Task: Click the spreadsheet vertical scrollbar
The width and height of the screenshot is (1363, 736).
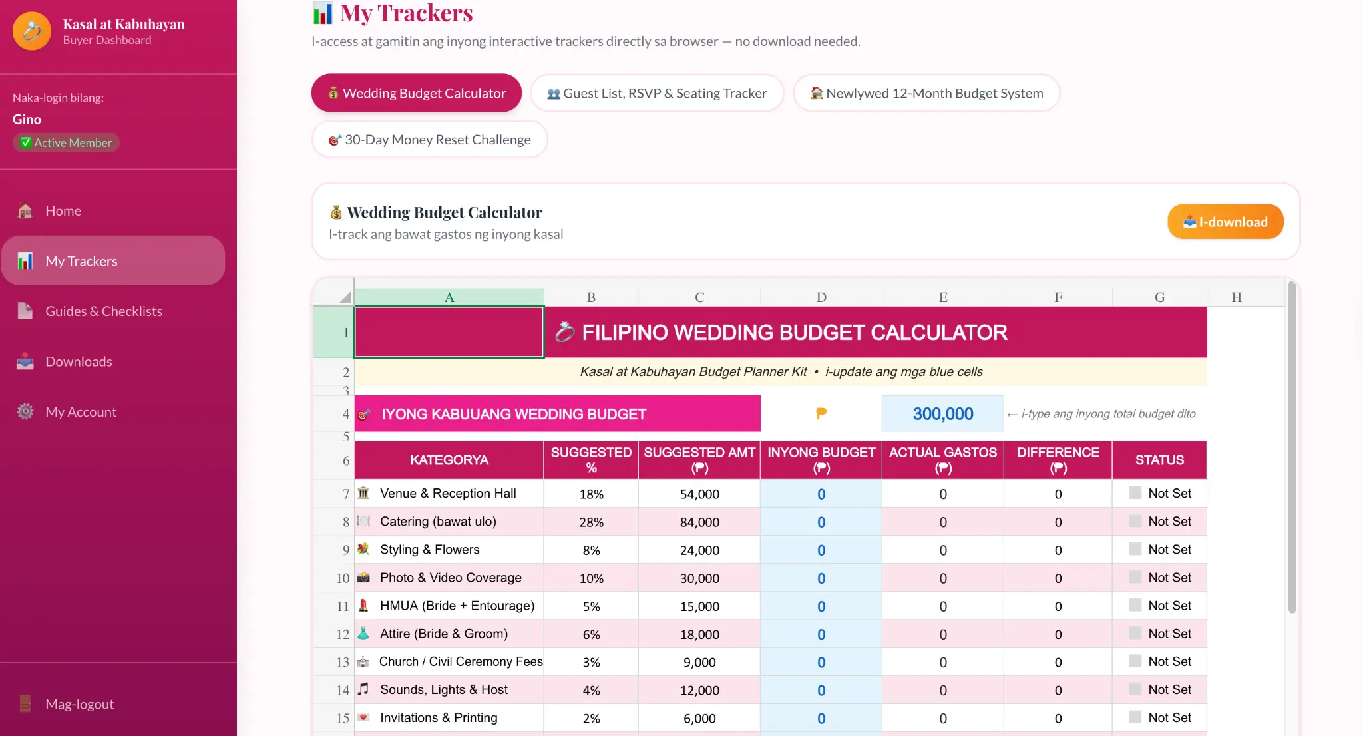Action: (1292, 446)
